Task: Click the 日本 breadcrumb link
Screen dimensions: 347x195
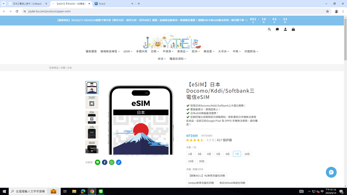Action: point(69,68)
